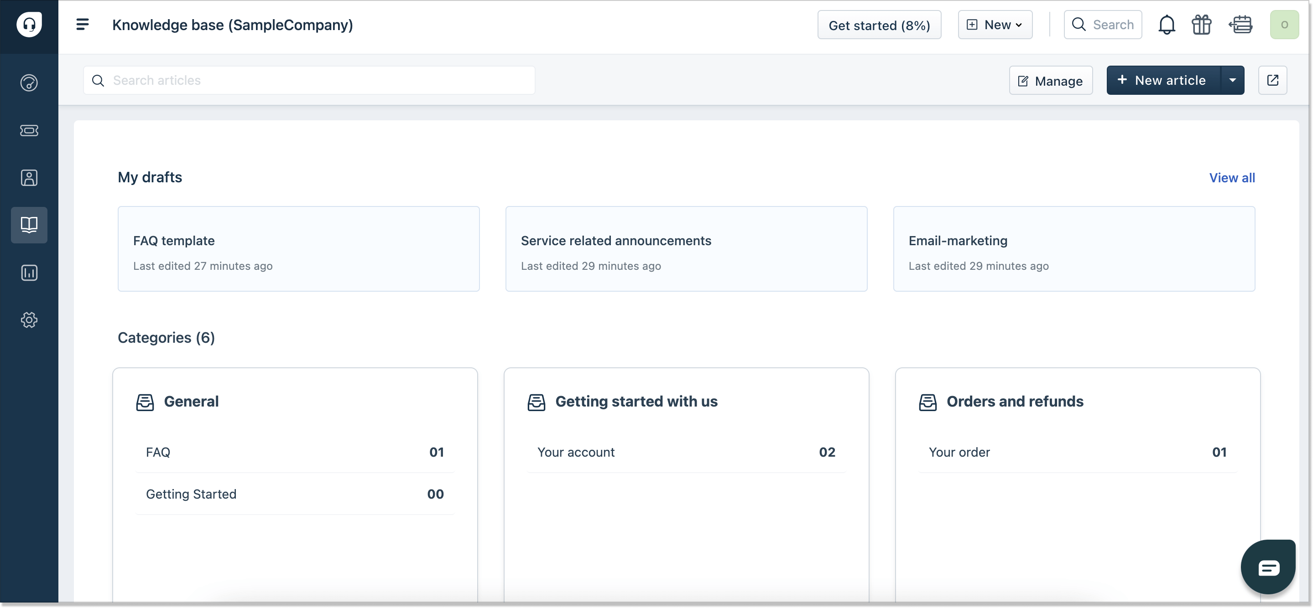The width and height of the screenshot is (1313, 608).
Task: Click the Gifts or Rewards icon
Action: coord(1202,23)
